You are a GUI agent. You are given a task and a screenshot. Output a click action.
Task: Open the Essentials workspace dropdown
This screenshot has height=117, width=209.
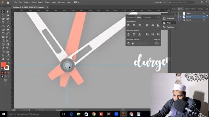(160, 2)
